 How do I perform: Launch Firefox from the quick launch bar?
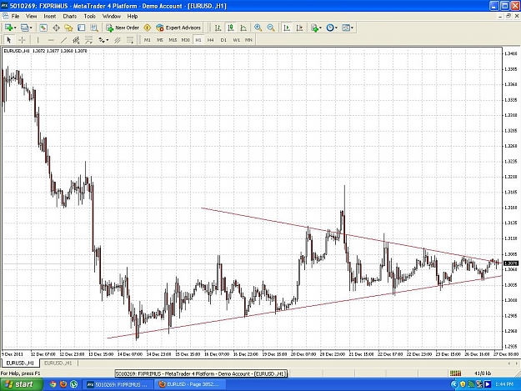coord(63,384)
